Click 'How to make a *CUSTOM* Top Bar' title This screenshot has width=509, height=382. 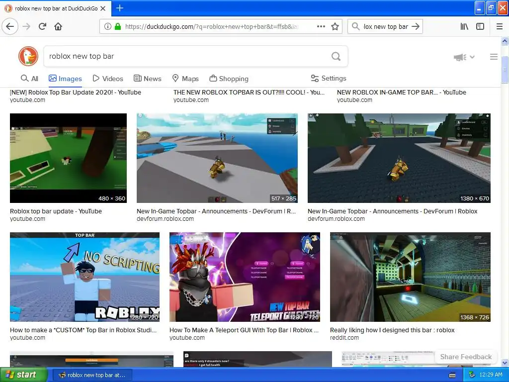click(x=83, y=330)
